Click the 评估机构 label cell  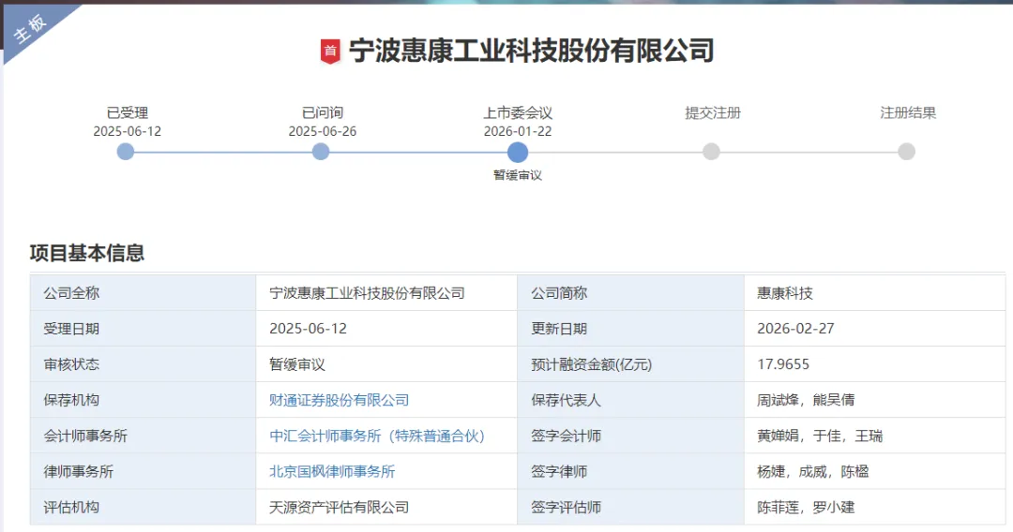tap(143, 508)
